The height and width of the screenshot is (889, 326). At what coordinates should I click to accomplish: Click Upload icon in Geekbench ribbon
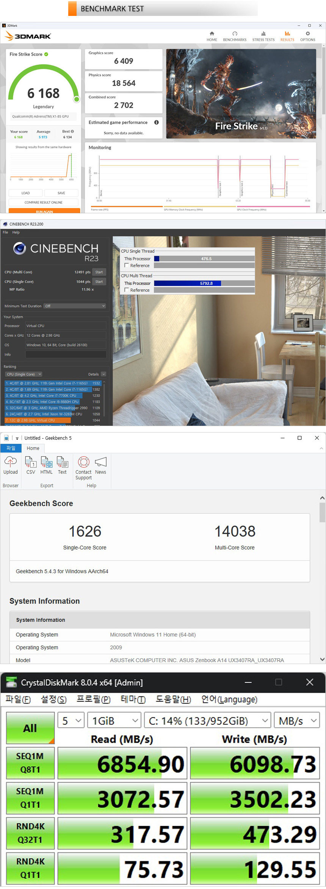click(x=11, y=466)
